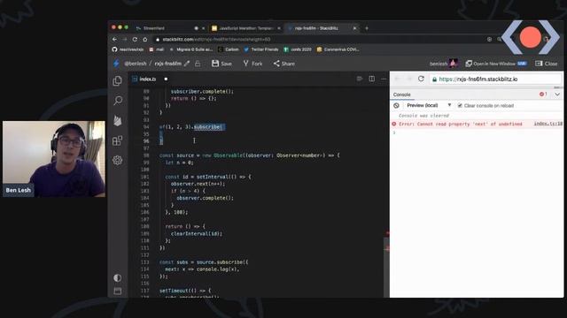
Task: Toggle the bottom panel layout icon
Action: pos(118,291)
